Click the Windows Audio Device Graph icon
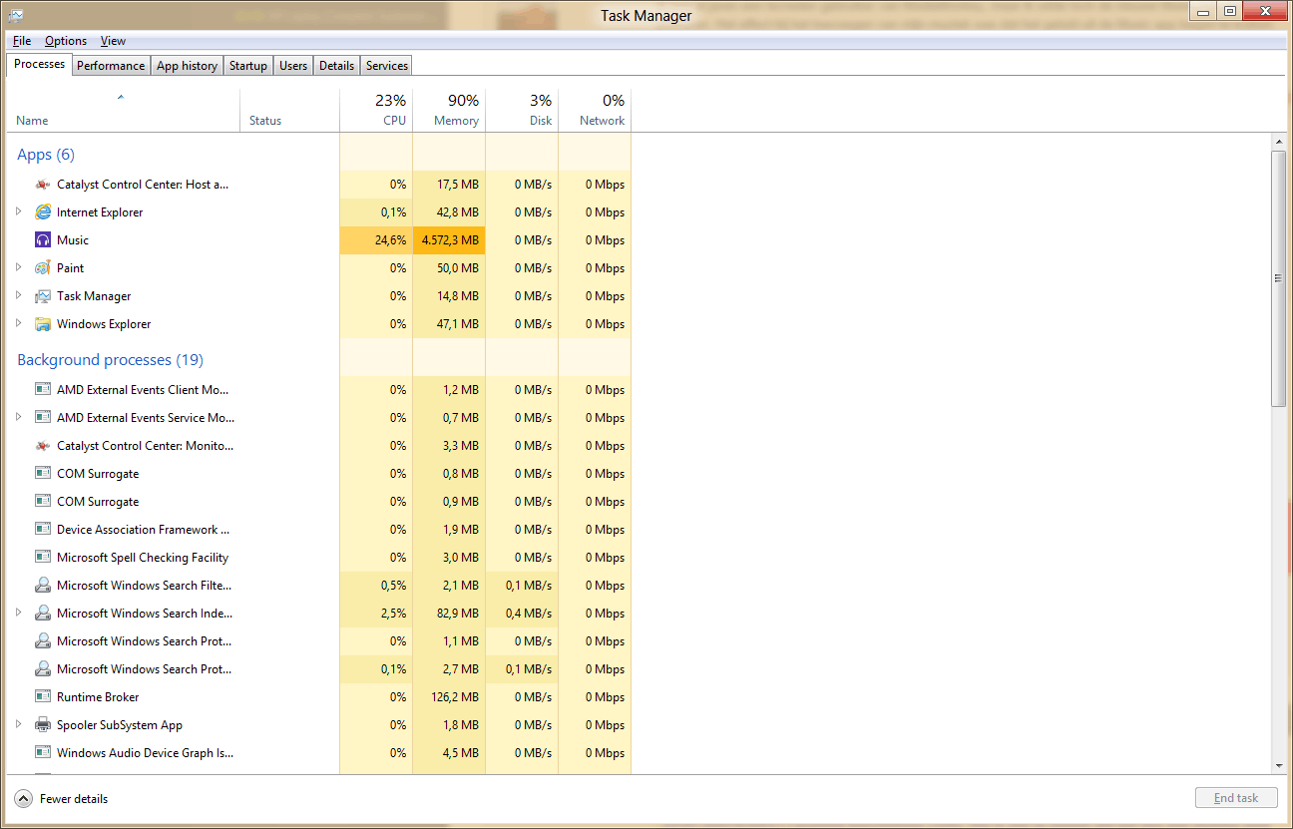The height and width of the screenshot is (829, 1293). (43, 753)
